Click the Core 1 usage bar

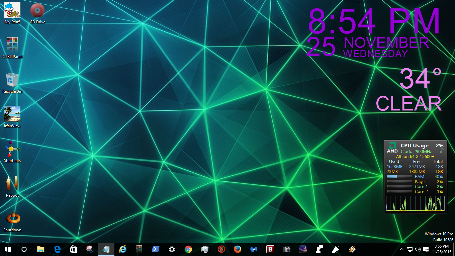coord(399,187)
